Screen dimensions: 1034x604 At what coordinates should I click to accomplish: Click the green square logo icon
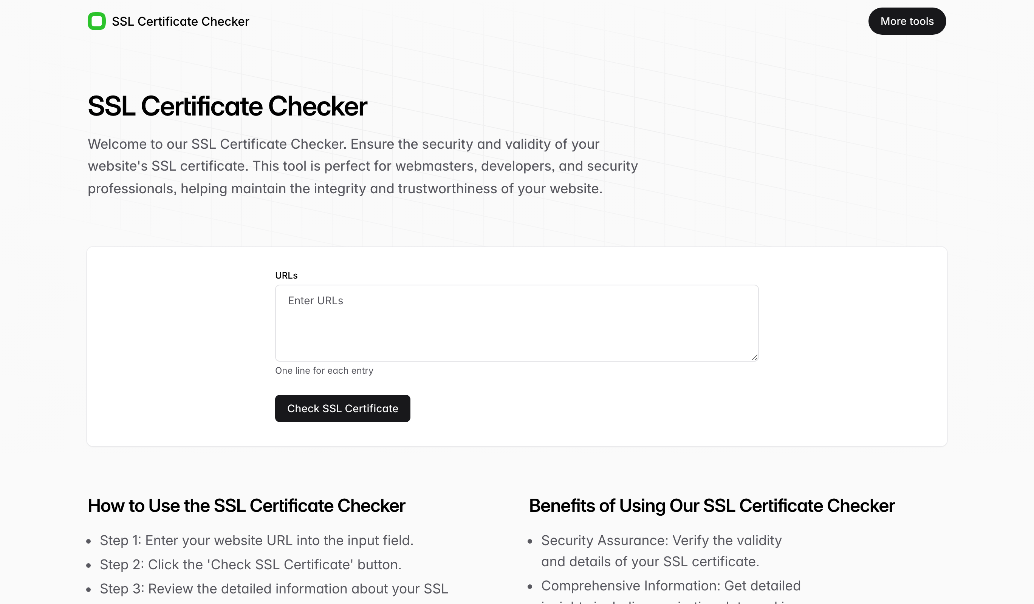(x=97, y=21)
